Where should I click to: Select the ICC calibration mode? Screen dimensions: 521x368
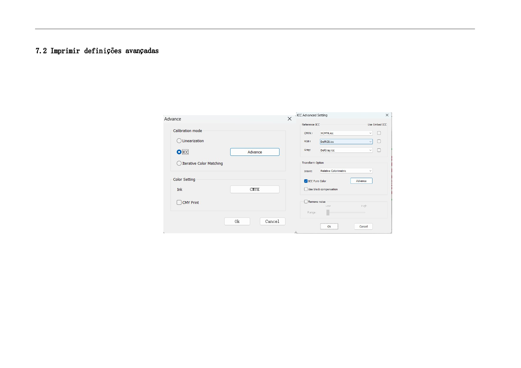click(179, 152)
